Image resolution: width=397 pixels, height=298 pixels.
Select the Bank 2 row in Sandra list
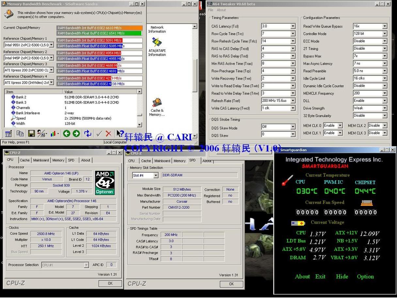tap(73, 97)
